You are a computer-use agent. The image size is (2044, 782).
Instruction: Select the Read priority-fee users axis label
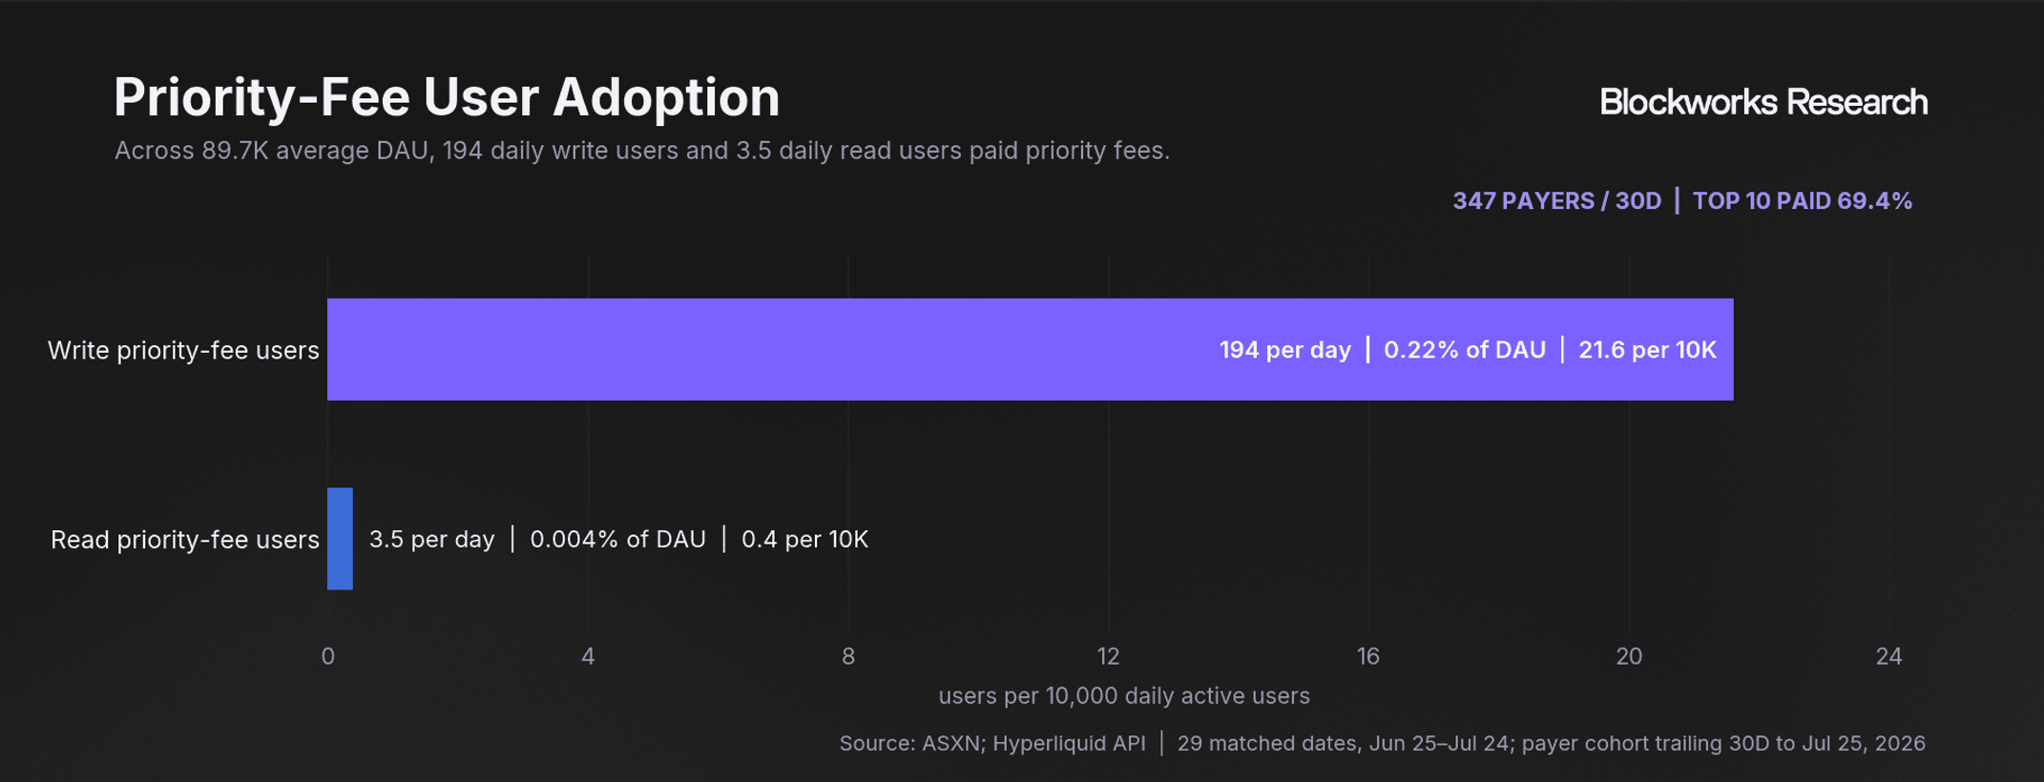pyautogui.click(x=185, y=540)
